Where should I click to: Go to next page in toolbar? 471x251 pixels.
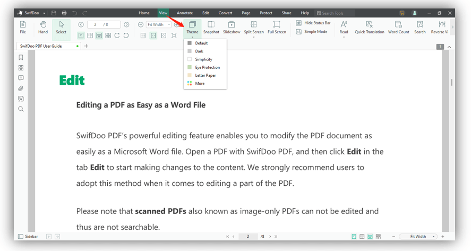coord(126,24)
